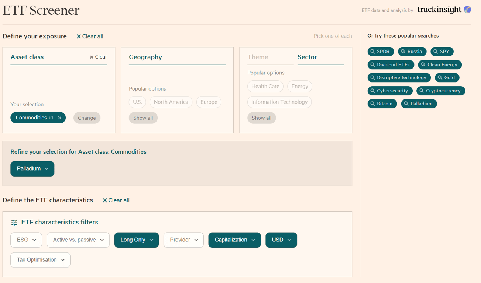The image size is (481, 283).
Task: Click the X on Clear all under Define your exposure
Action: tap(78, 36)
